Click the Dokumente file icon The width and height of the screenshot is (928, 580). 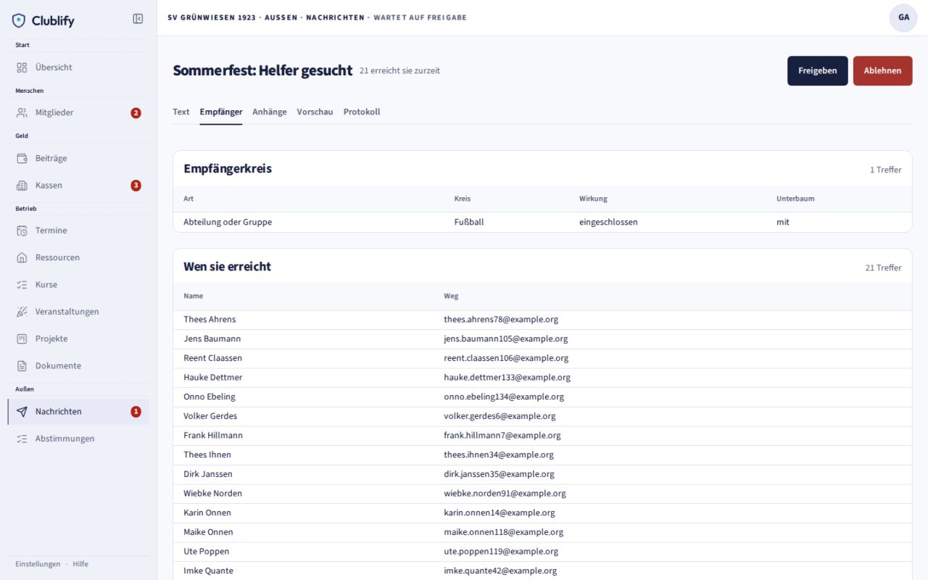(22, 366)
